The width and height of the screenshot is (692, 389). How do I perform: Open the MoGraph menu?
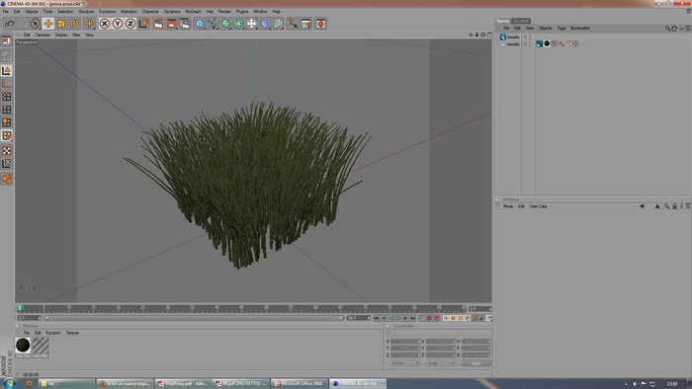tap(194, 12)
